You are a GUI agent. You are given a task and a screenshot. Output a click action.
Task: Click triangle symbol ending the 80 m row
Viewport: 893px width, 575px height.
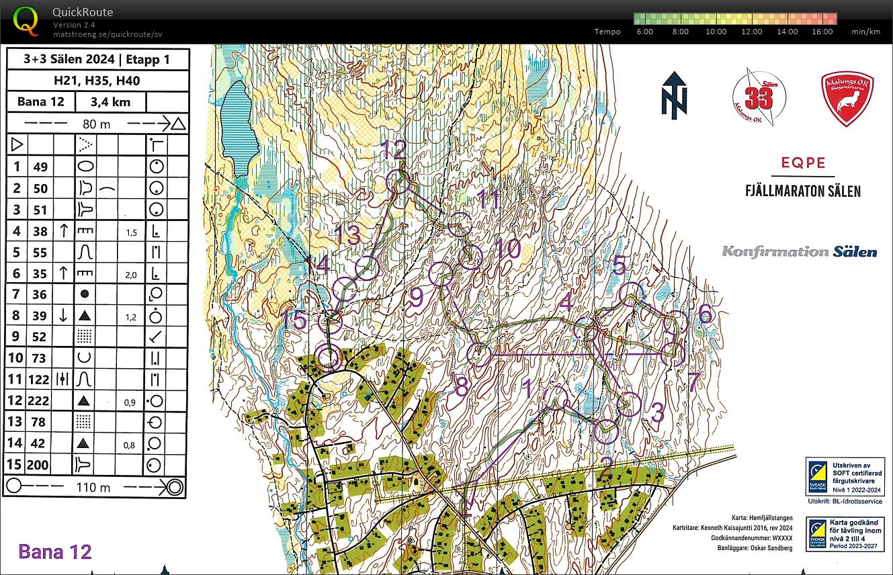coord(177,124)
